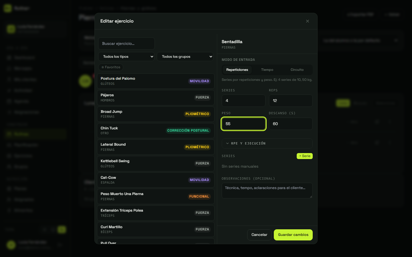Cancel the exercise edit
The image size is (412, 257).
(x=259, y=235)
